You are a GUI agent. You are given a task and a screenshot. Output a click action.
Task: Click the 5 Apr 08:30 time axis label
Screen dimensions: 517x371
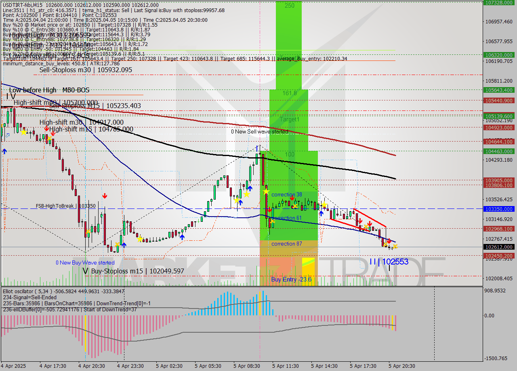tap(247, 366)
